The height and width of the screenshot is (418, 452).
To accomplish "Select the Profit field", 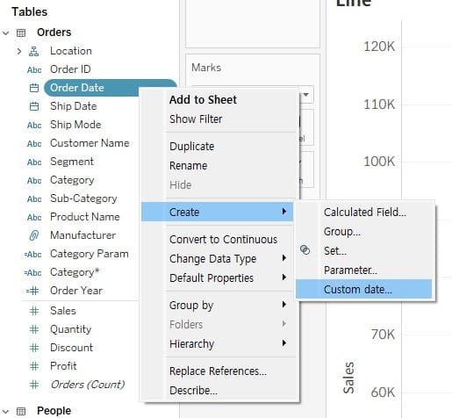I will click(x=63, y=366).
